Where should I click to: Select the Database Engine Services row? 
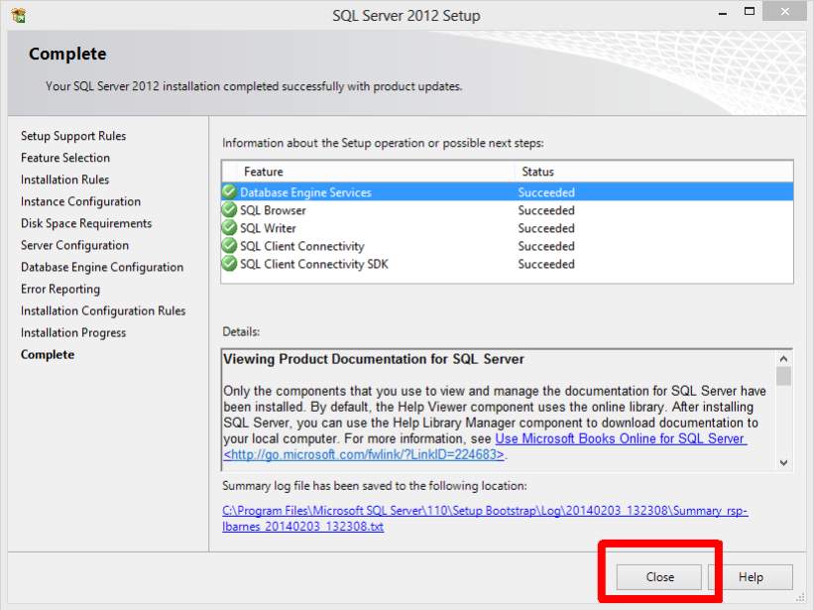pyautogui.click(x=508, y=192)
